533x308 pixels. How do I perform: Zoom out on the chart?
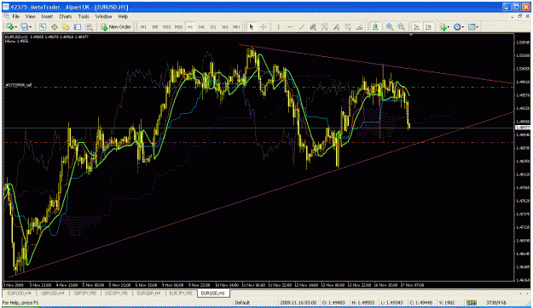tap(402, 26)
